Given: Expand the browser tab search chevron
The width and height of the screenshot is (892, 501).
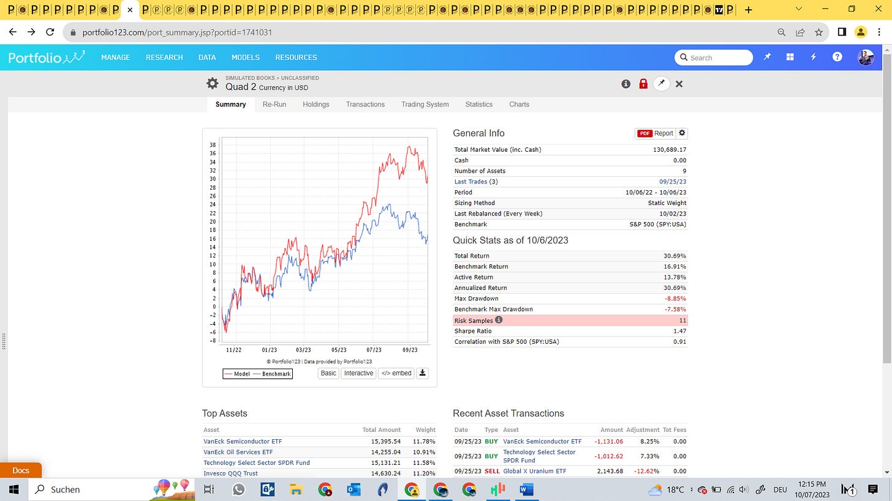Looking at the screenshot, I should pyautogui.click(x=798, y=9).
